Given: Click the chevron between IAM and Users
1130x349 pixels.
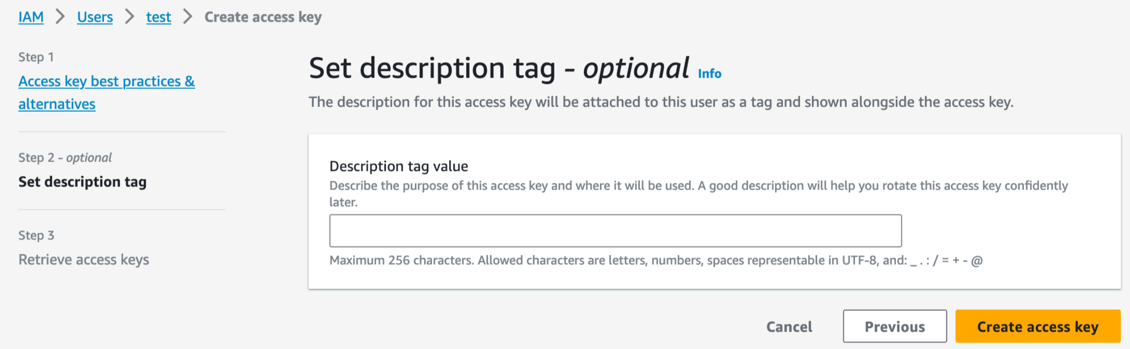Looking at the screenshot, I should pos(60,17).
